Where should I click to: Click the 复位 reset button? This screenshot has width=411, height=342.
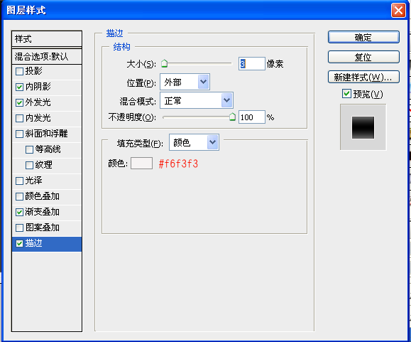[x=363, y=57]
